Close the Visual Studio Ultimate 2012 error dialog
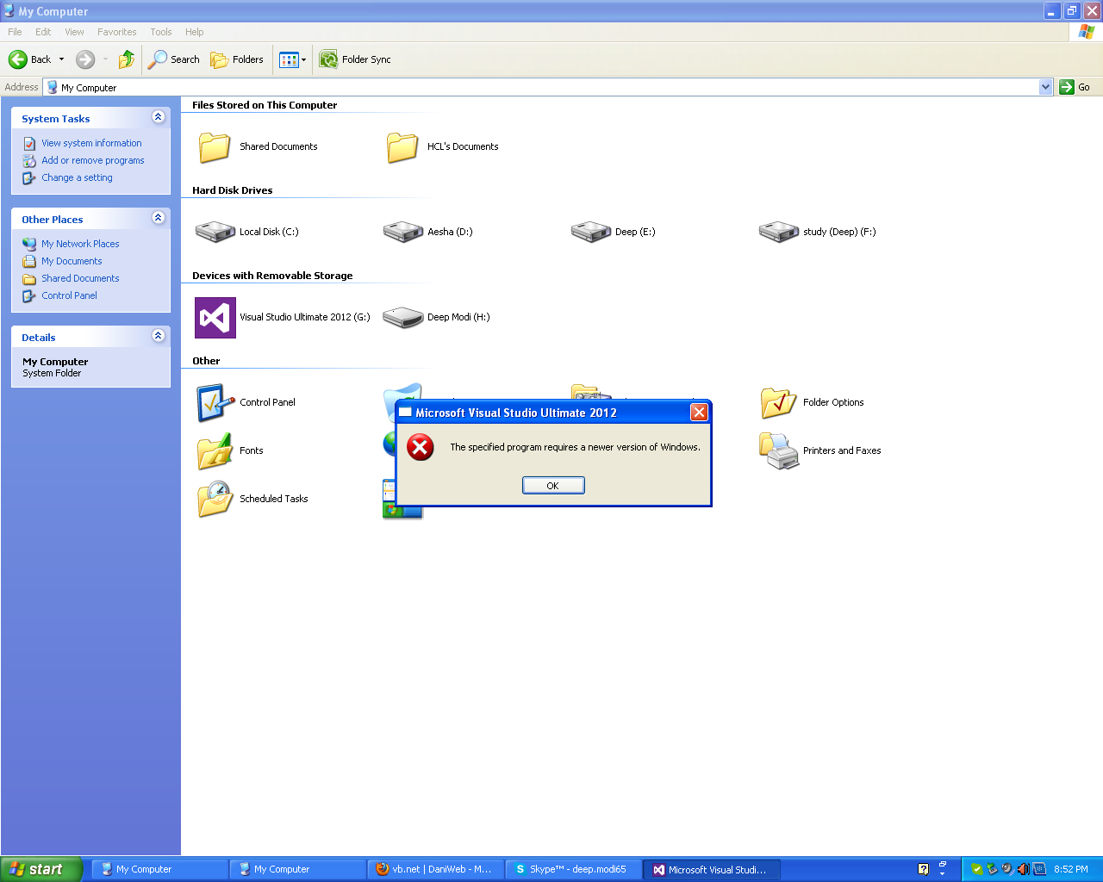1103x882 pixels. coord(699,413)
